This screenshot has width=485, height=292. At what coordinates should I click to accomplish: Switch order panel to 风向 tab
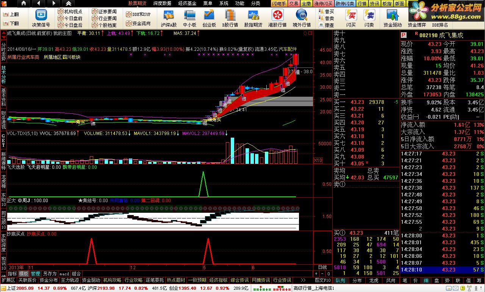[391, 281]
